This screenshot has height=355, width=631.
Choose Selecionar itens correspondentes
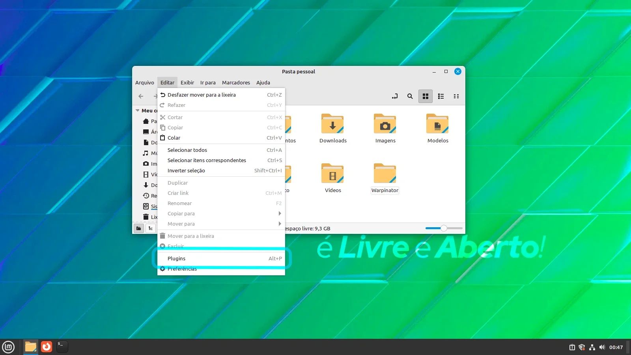pyautogui.click(x=221, y=160)
